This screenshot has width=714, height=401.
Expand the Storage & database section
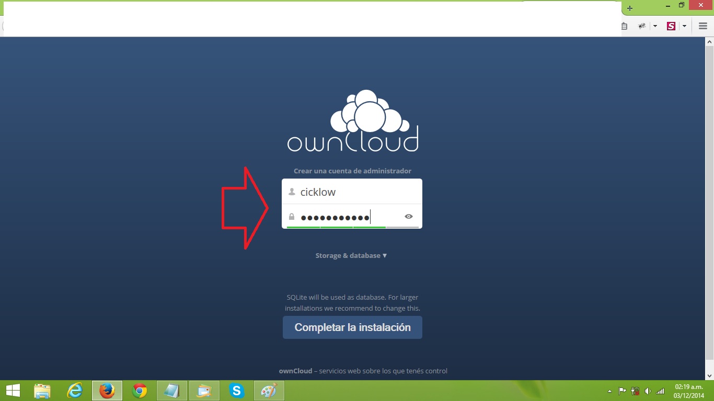[351, 255]
